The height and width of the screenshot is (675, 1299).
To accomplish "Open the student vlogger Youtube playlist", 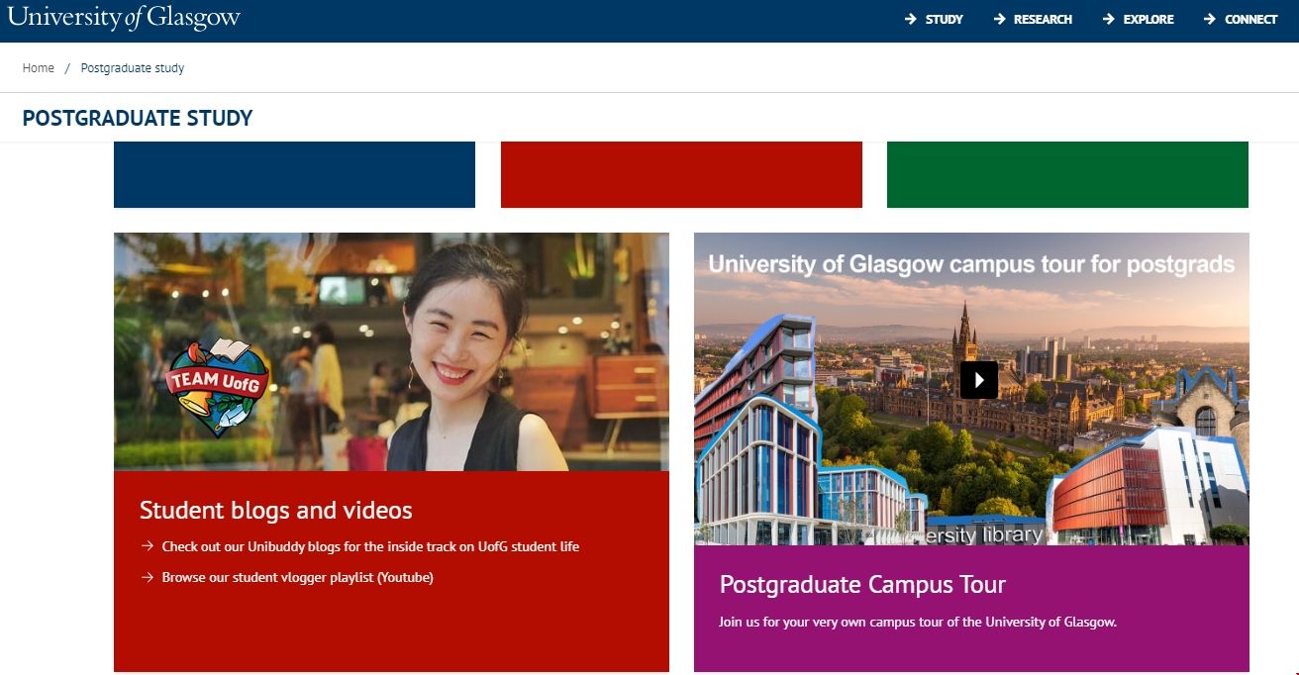I will (x=297, y=577).
